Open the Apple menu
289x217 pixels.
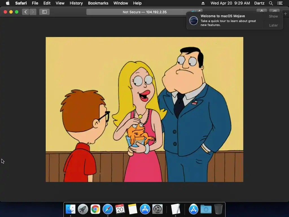pyautogui.click(x=8, y=3)
